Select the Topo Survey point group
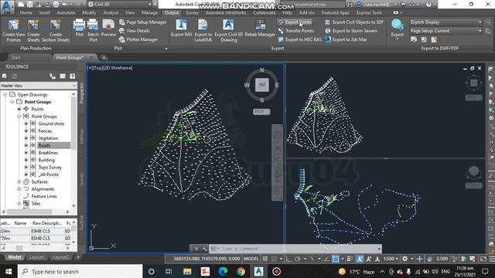 (x=49, y=168)
